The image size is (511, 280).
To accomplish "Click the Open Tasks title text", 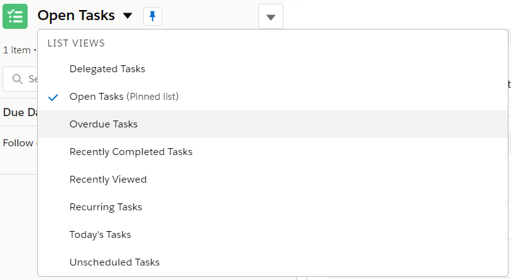I will (x=76, y=16).
